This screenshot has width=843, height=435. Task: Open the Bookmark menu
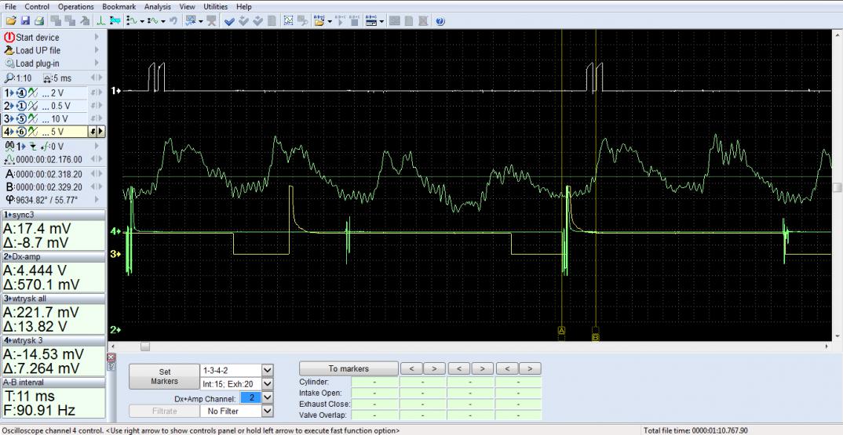tap(119, 6)
